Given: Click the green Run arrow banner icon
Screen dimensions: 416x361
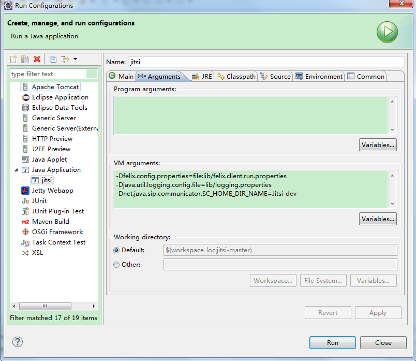Looking at the screenshot, I should (x=387, y=32).
